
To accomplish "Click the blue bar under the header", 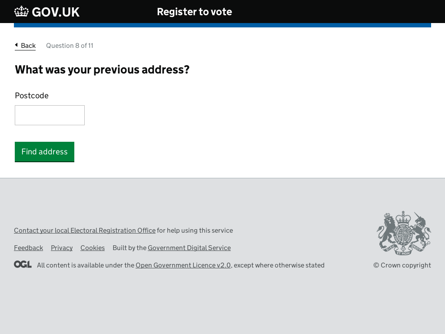I will click(x=222, y=25).
